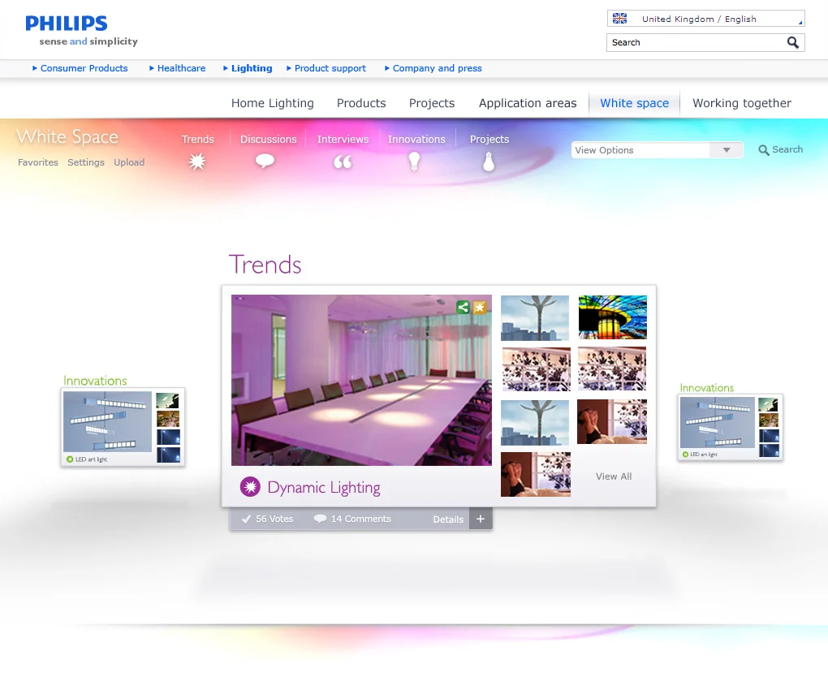The width and height of the screenshot is (828, 681).
Task: Click right Innovations heading
Action: click(706, 387)
